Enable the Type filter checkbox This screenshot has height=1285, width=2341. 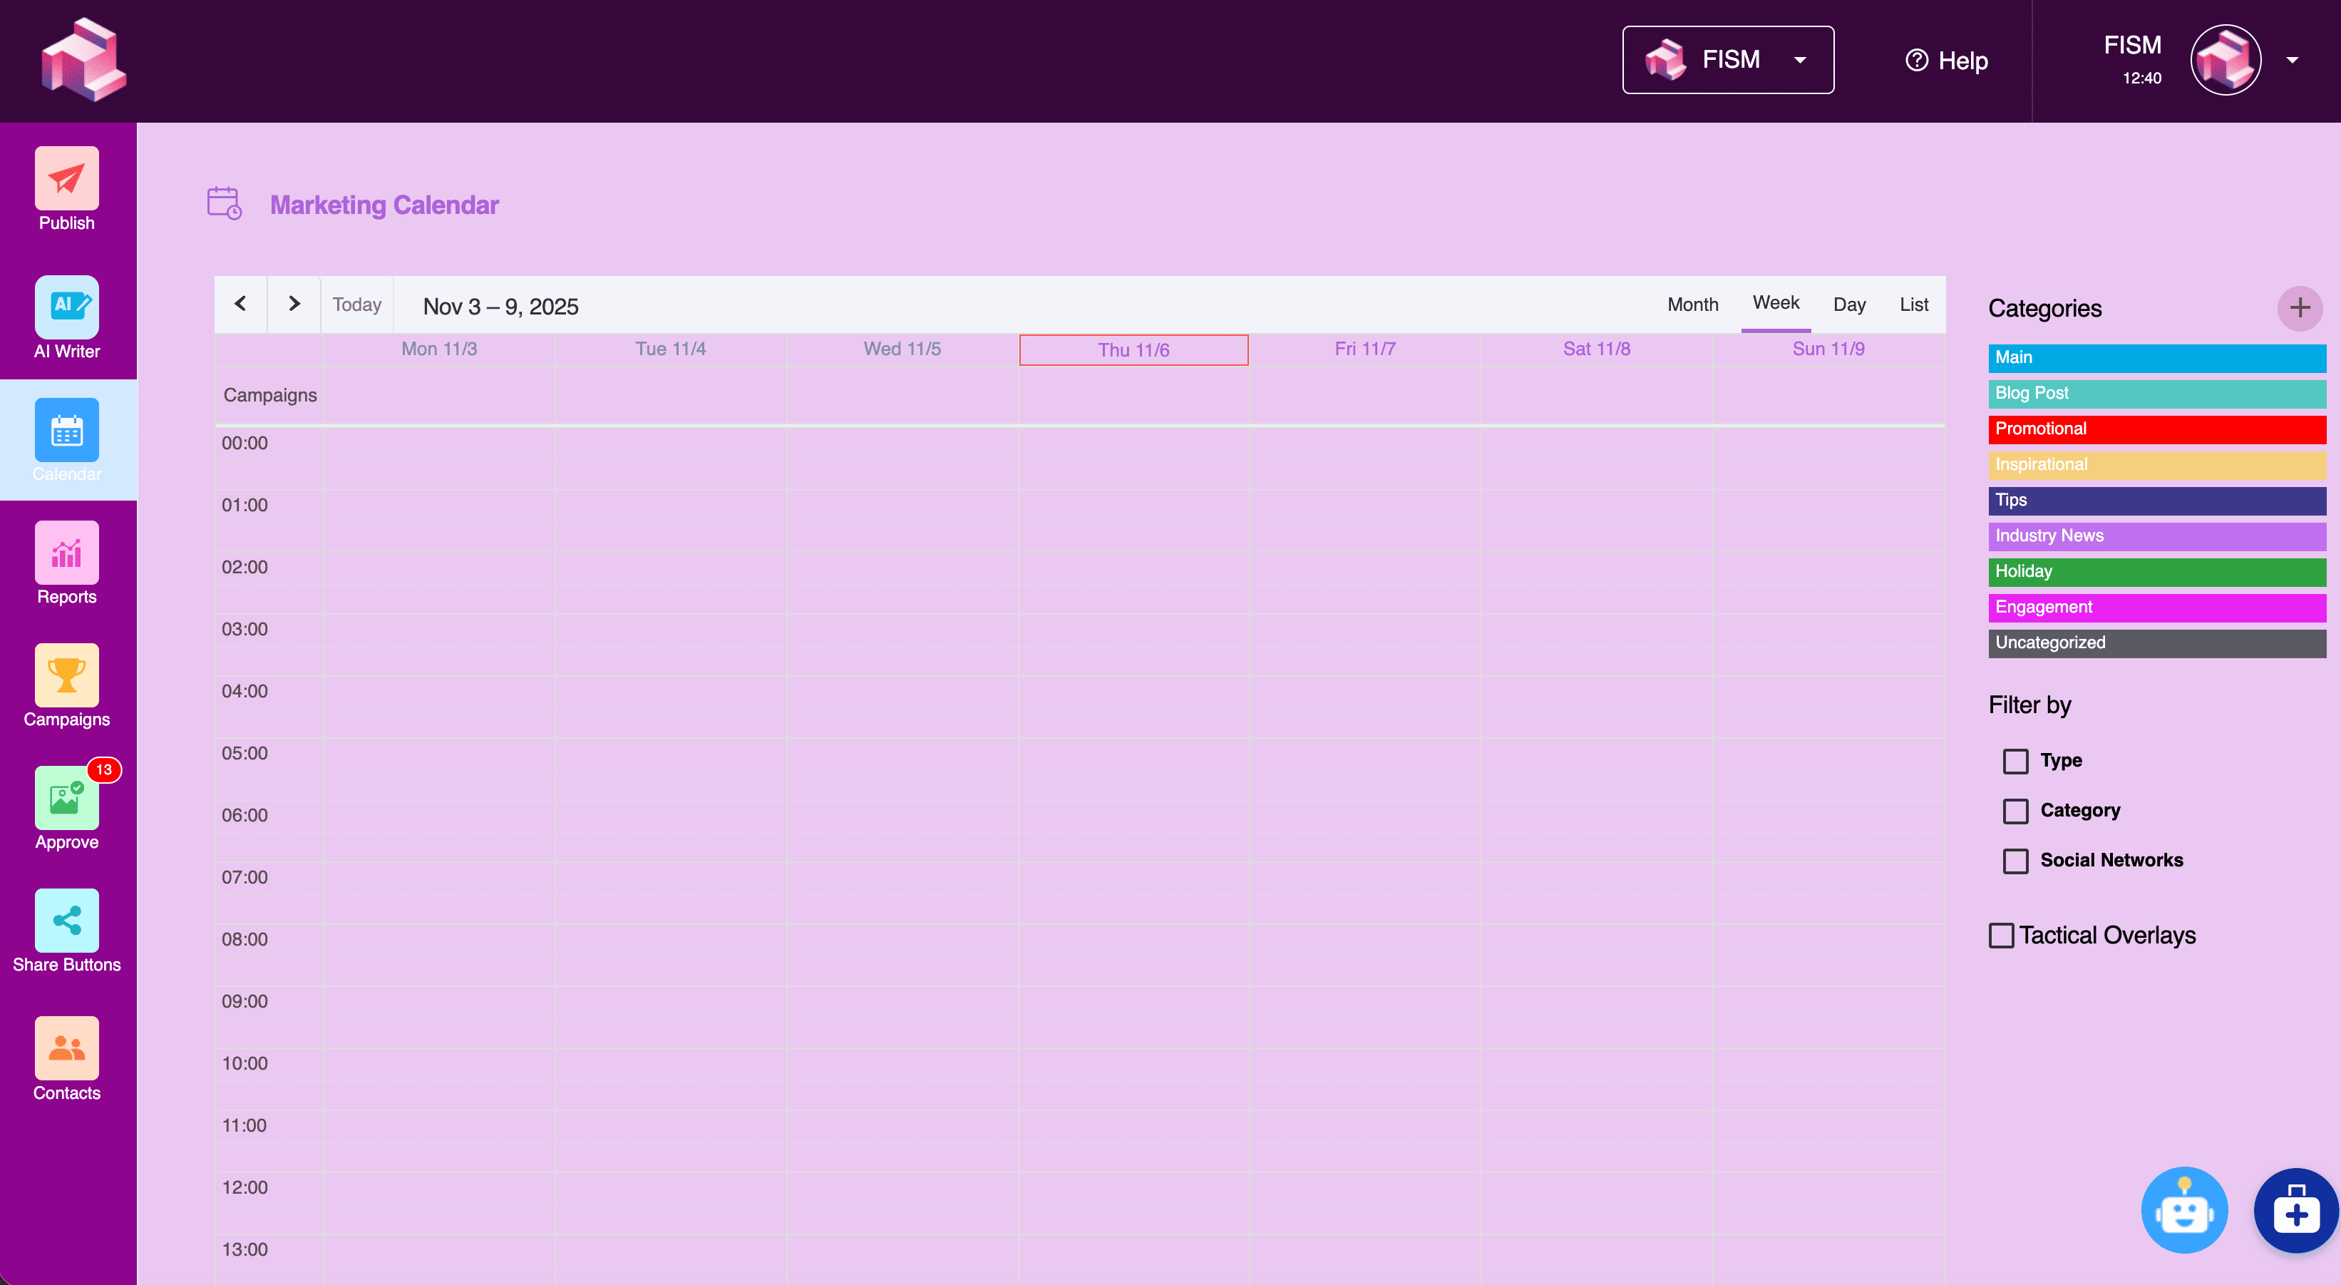pos(2015,761)
